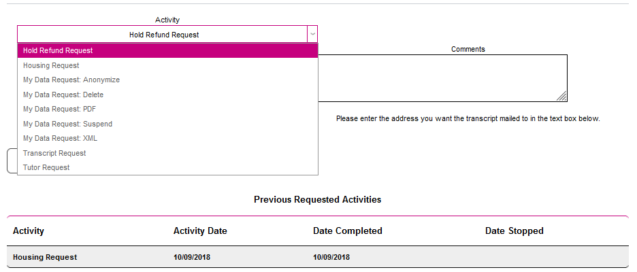
Task: Pick My Data Request: Delete option
Action: click(63, 95)
